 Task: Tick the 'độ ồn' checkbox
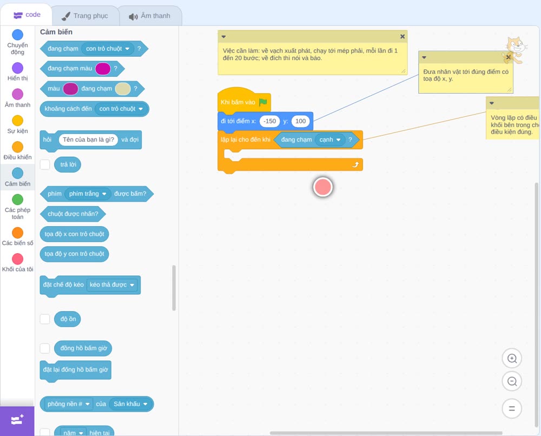click(x=45, y=319)
